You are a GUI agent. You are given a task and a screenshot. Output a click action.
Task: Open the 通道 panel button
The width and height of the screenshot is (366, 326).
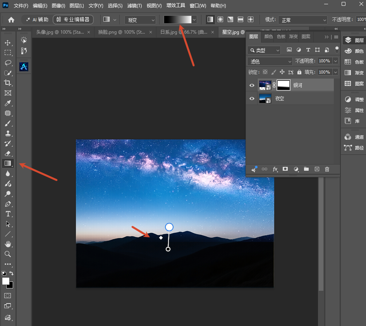pyautogui.click(x=354, y=137)
